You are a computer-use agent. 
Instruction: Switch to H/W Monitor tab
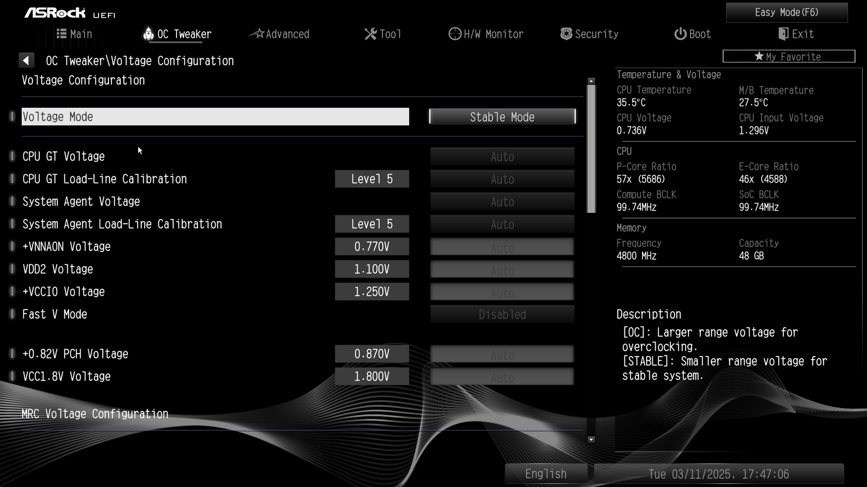pyautogui.click(x=486, y=34)
